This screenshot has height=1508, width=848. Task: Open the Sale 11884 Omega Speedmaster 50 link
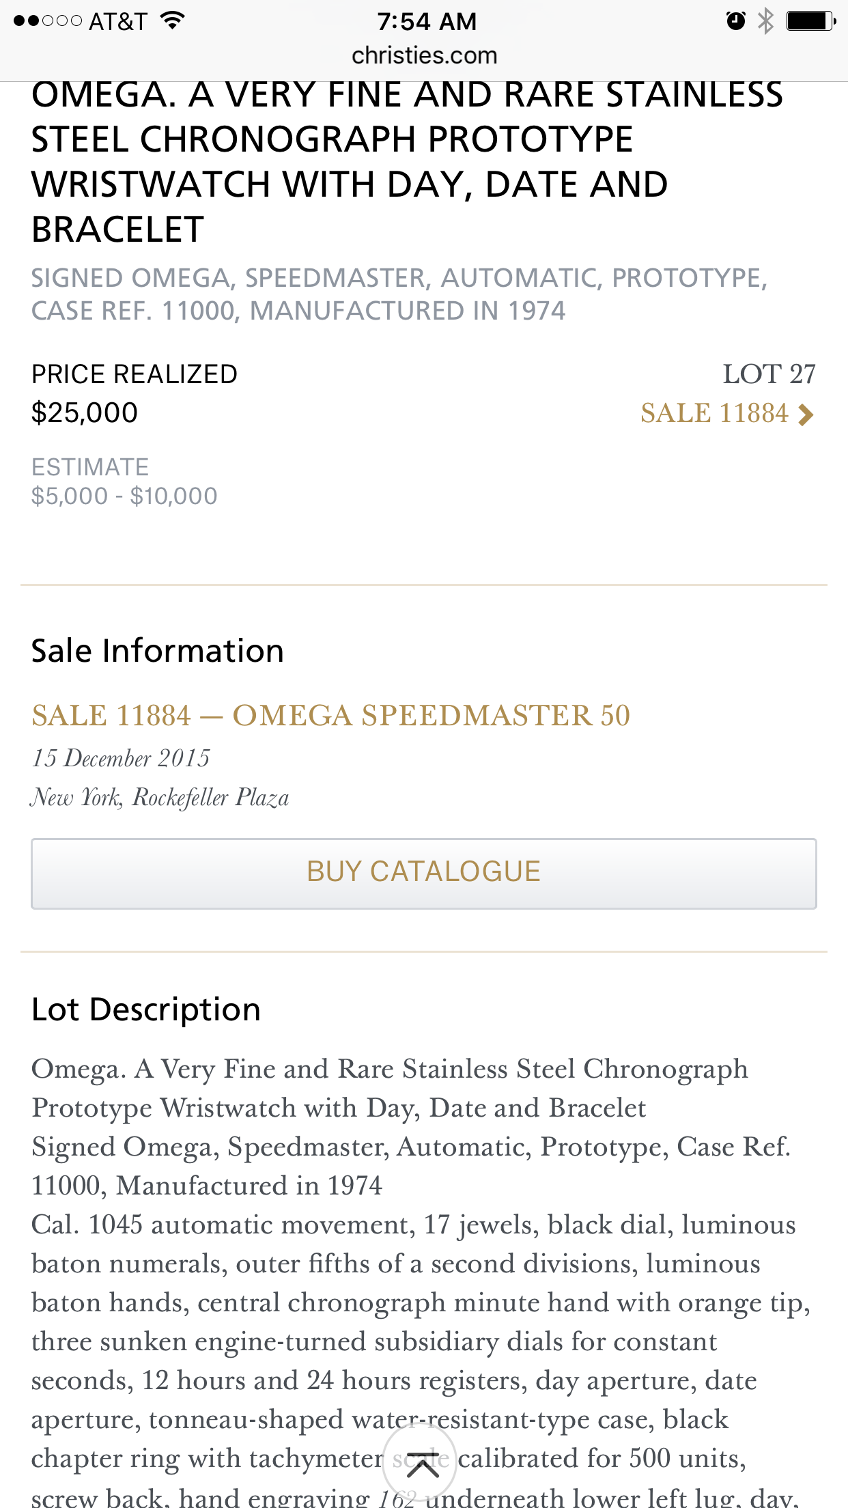330,716
